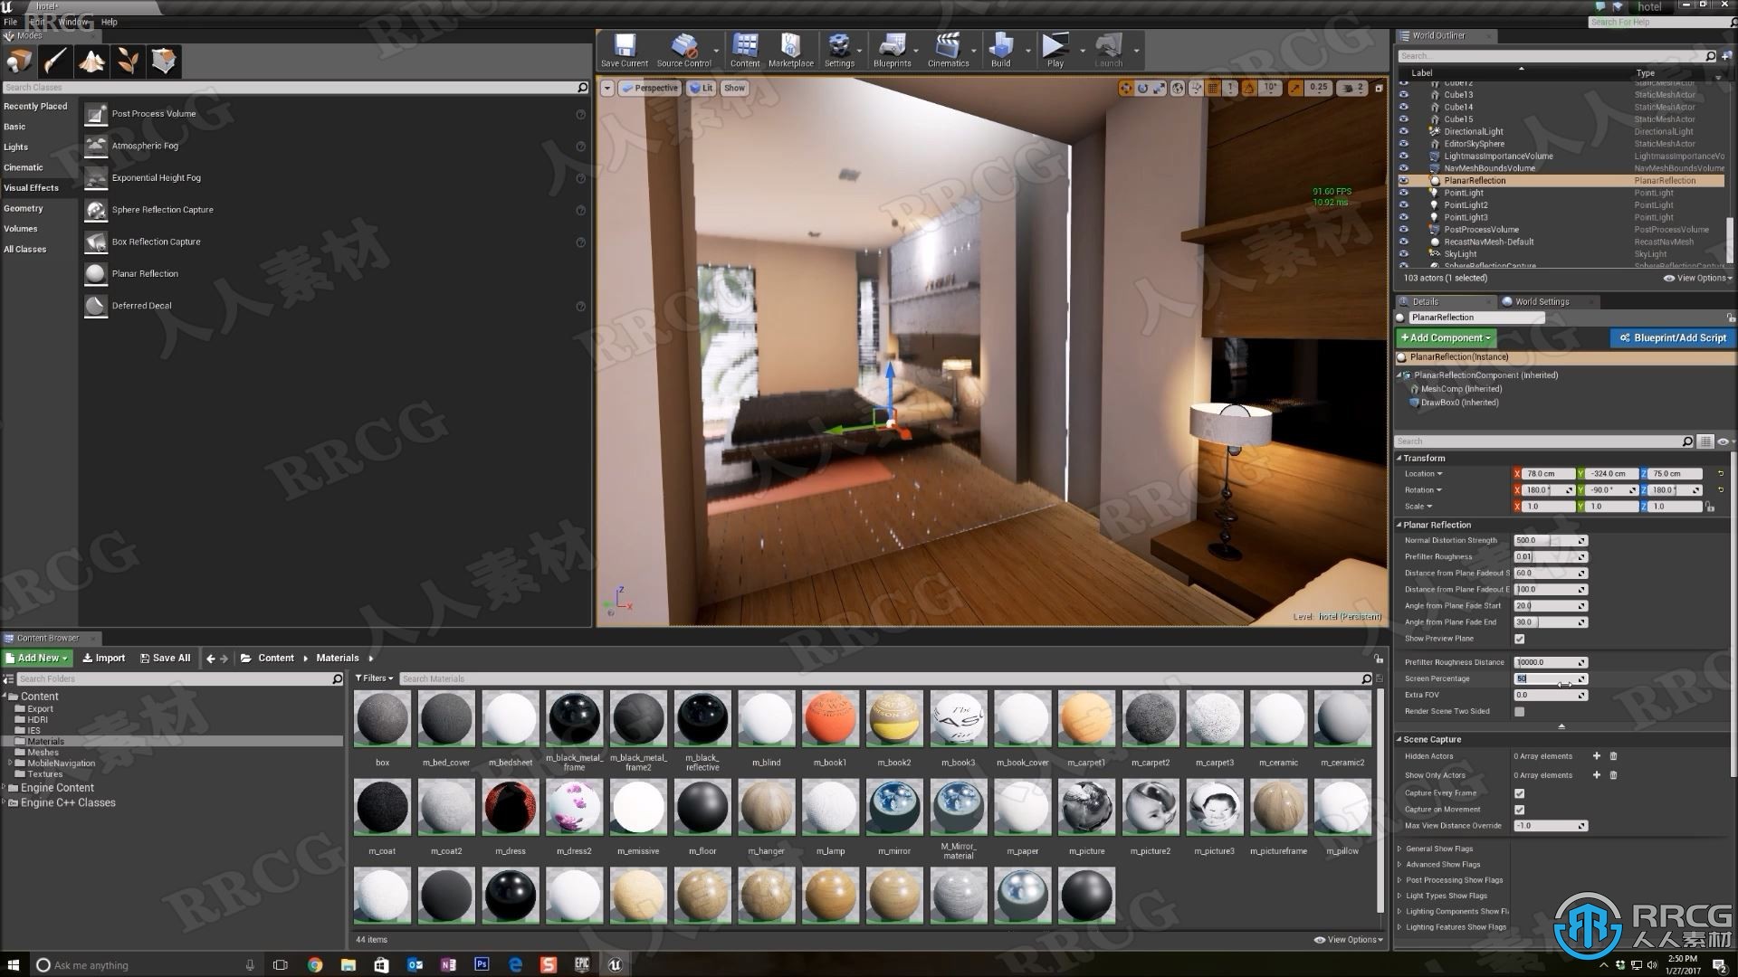The height and width of the screenshot is (977, 1738).
Task: Click the Sphere Reflection Capture icon
Action: coord(95,207)
